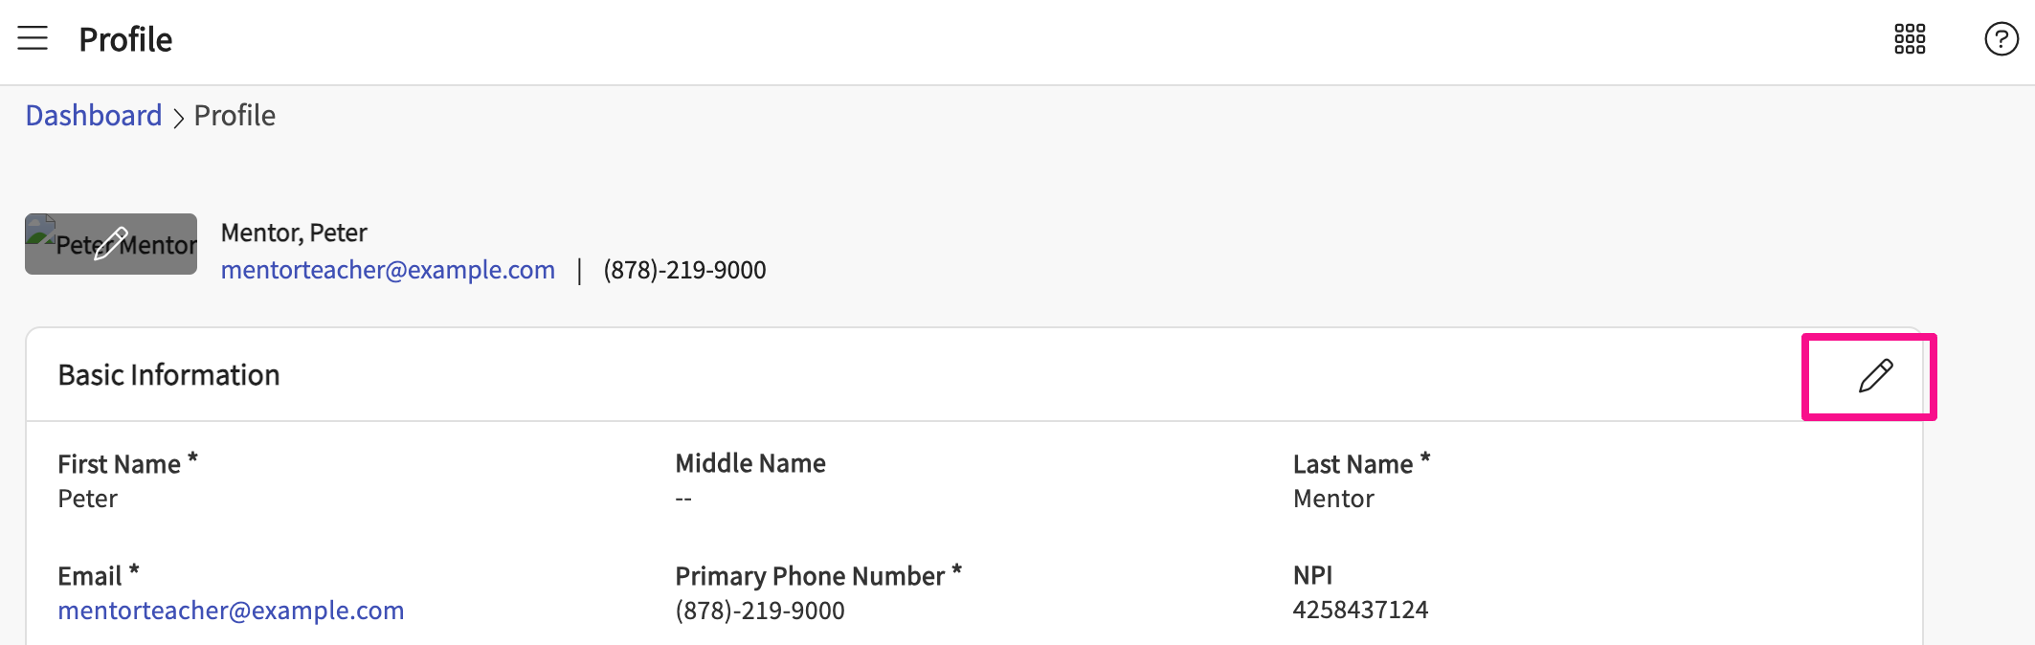Click the header phone number (878)-219-9000
The image size is (2035, 645).
click(x=684, y=270)
